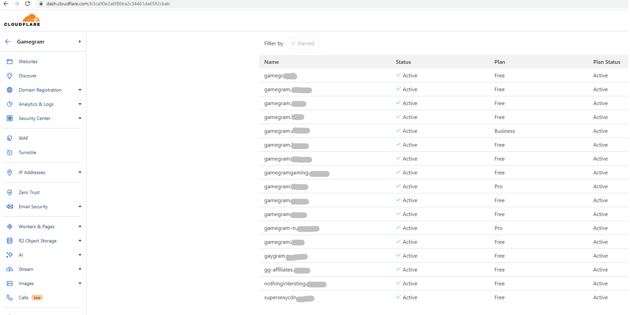Expand the Images submenu arrow
The width and height of the screenshot is (630, 315).
pyautogui.click(x=80, y=284)
